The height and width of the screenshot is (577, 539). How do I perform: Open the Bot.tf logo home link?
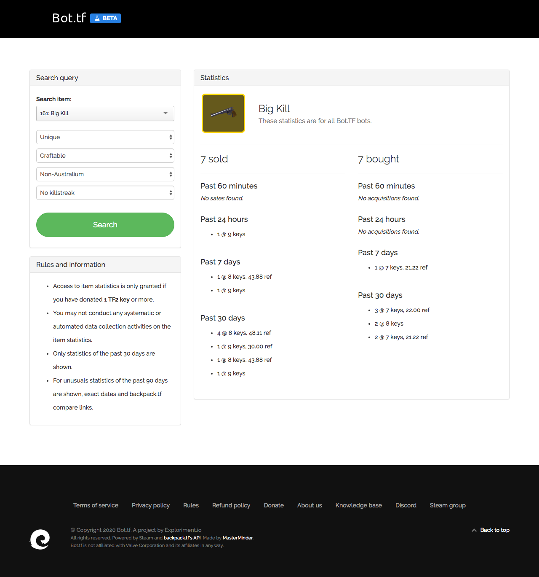(69, 18)
